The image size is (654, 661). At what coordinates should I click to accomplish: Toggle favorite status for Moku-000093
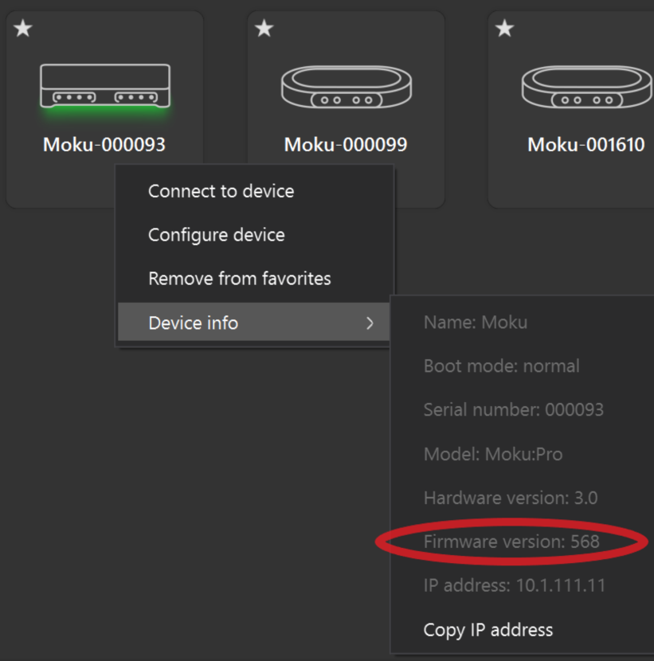pyautogui.click(x=22, y=28)
